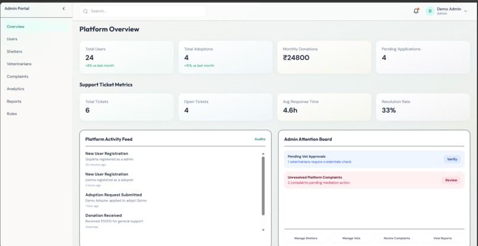Click '1 veterinarians require credentials check.' text
Screen dimensions: 478x246
pos(320,162)
